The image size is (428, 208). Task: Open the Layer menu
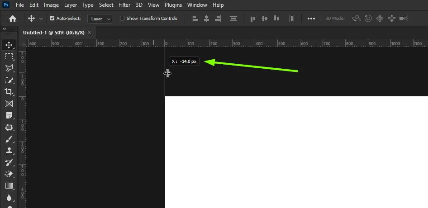point(71,5)
